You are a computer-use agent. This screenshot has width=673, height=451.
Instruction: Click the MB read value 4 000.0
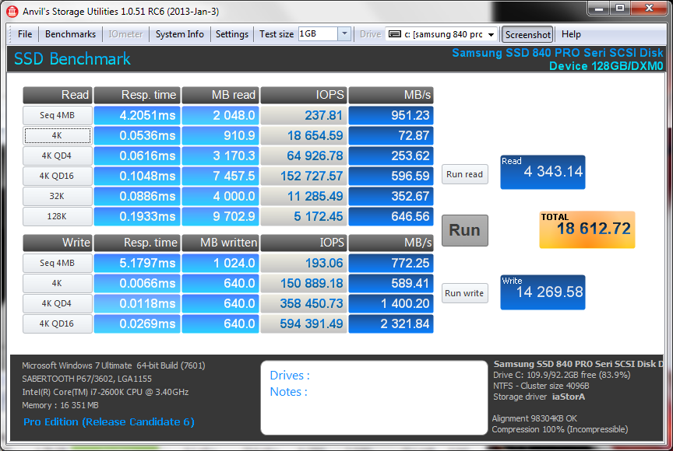220,196
